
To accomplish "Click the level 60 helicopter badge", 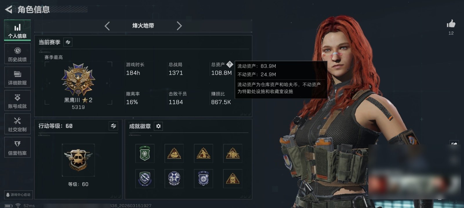I will [x=78, y=160].
